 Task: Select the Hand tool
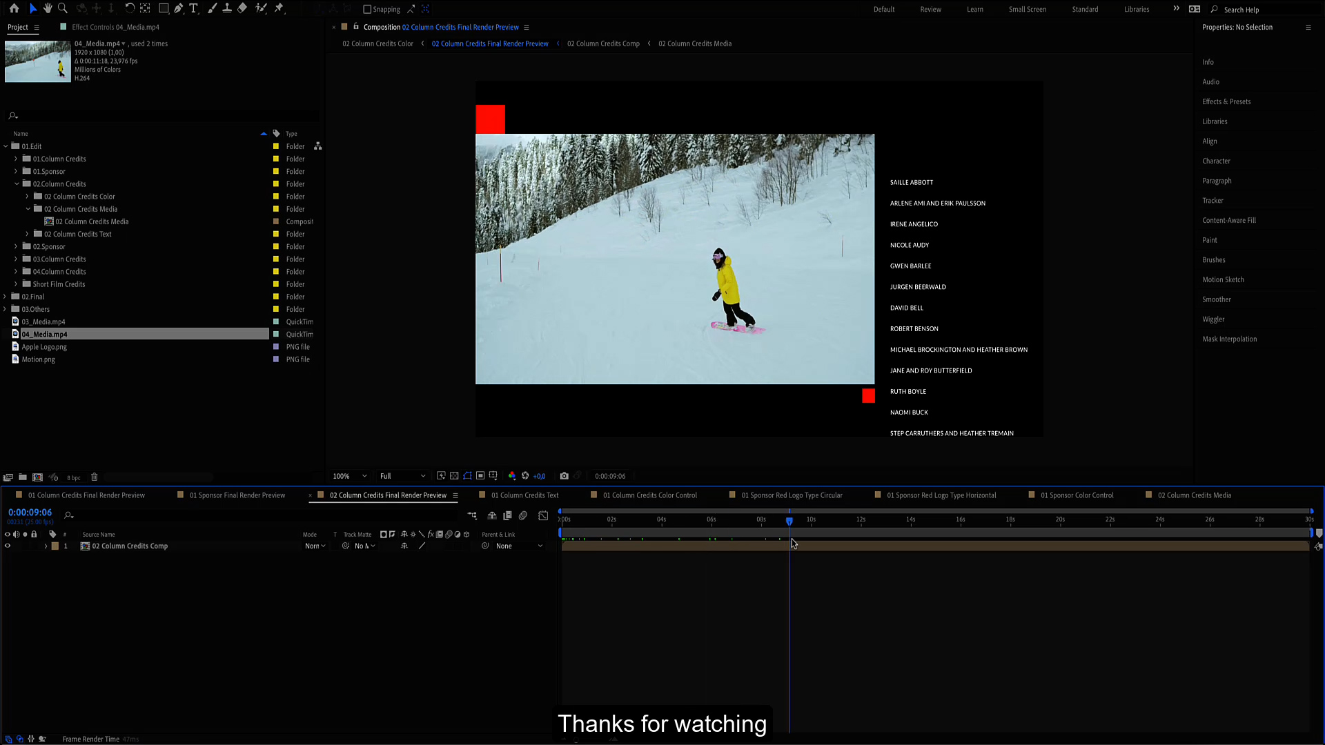[48, 8]
